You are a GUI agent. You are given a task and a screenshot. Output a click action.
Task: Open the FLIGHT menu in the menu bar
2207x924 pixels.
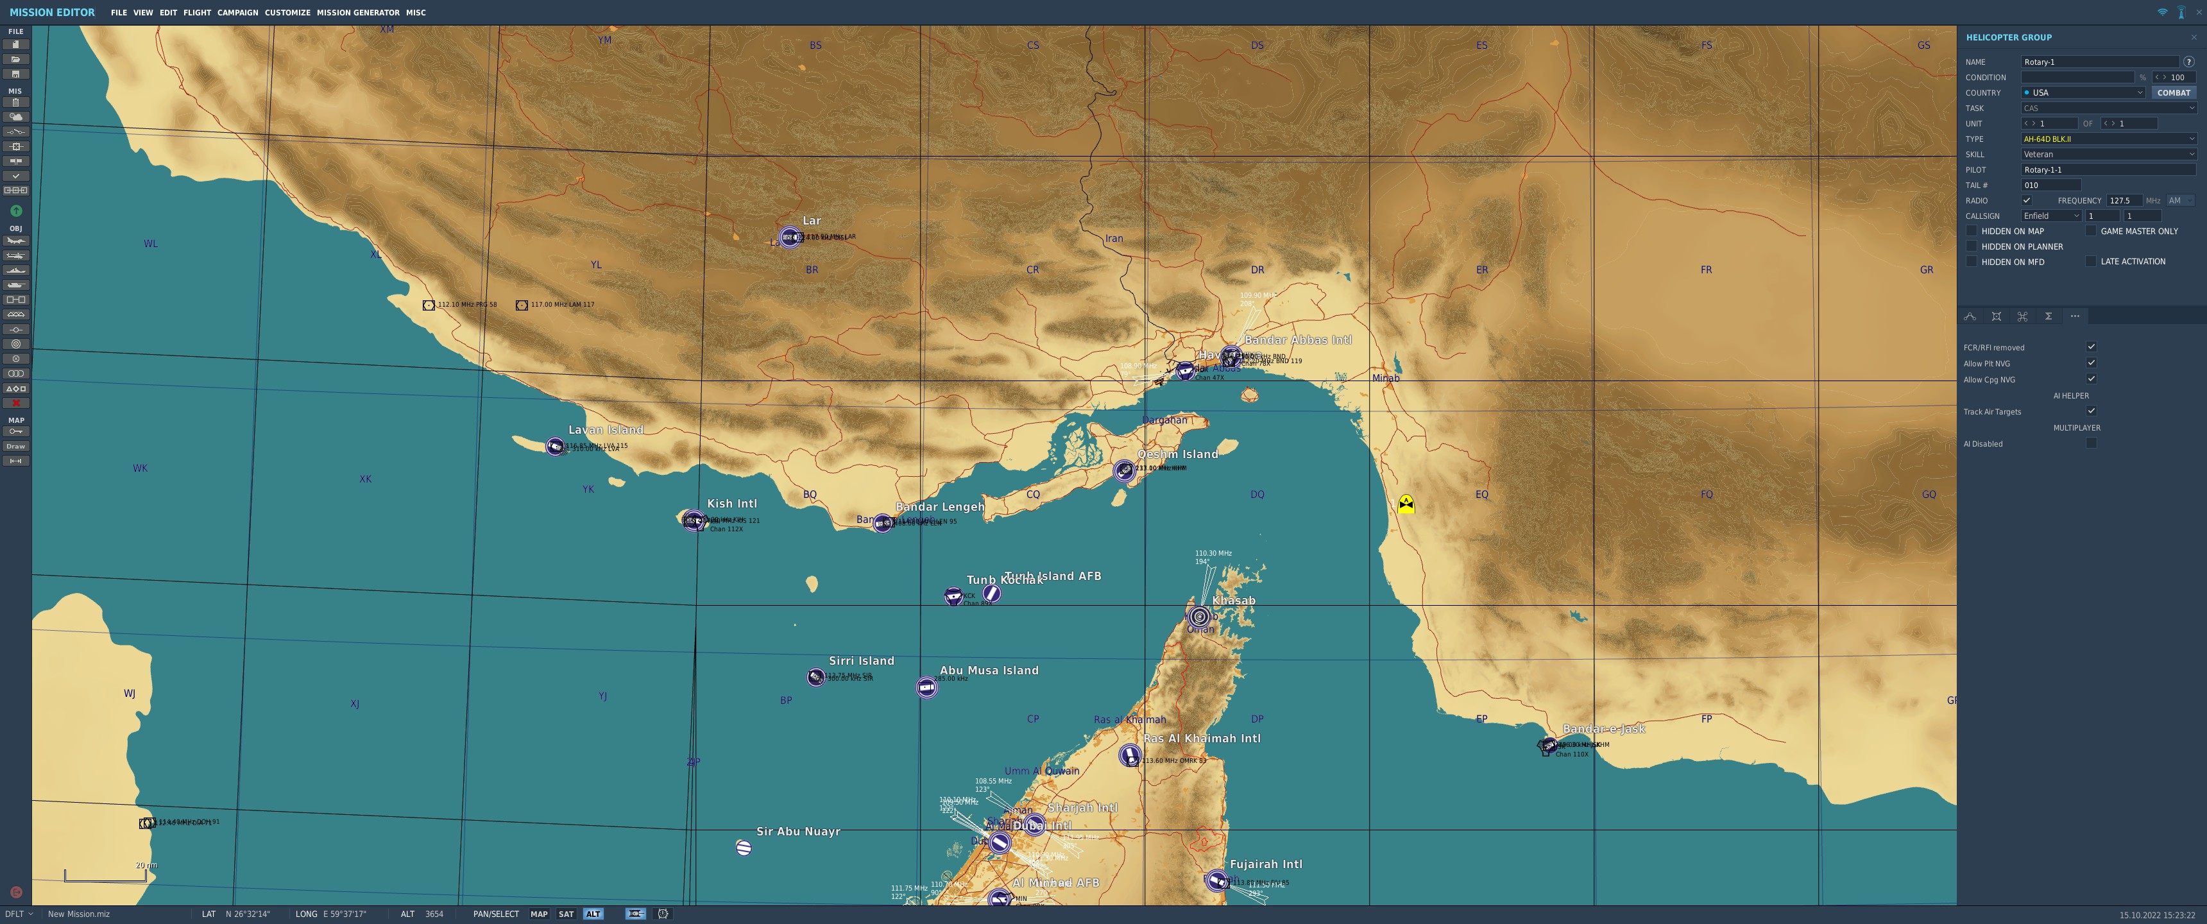tap(196, 13)
